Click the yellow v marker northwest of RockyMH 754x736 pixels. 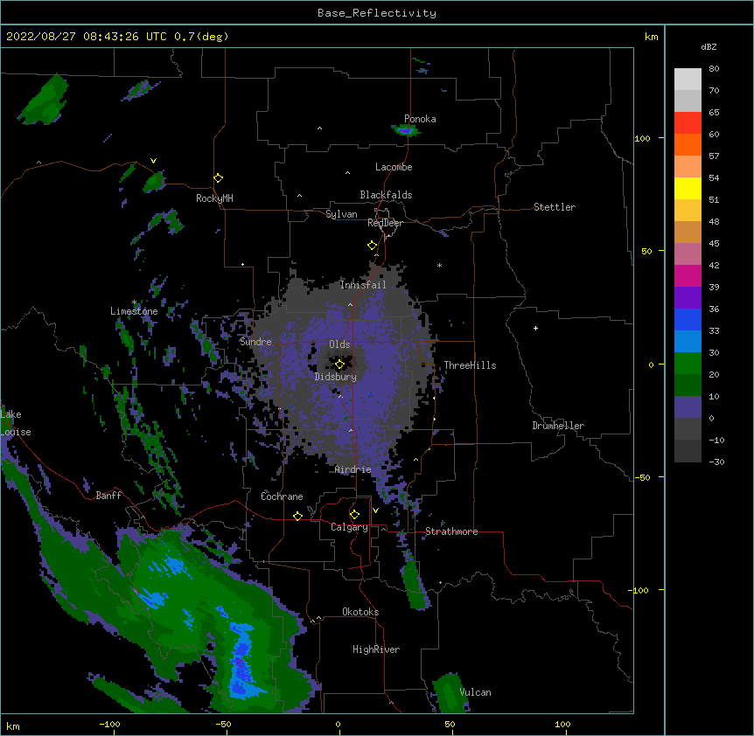click(x=153, y=161)
